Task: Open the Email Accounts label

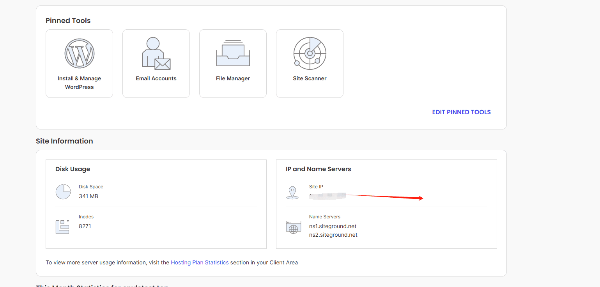Action: coord(156,78)
